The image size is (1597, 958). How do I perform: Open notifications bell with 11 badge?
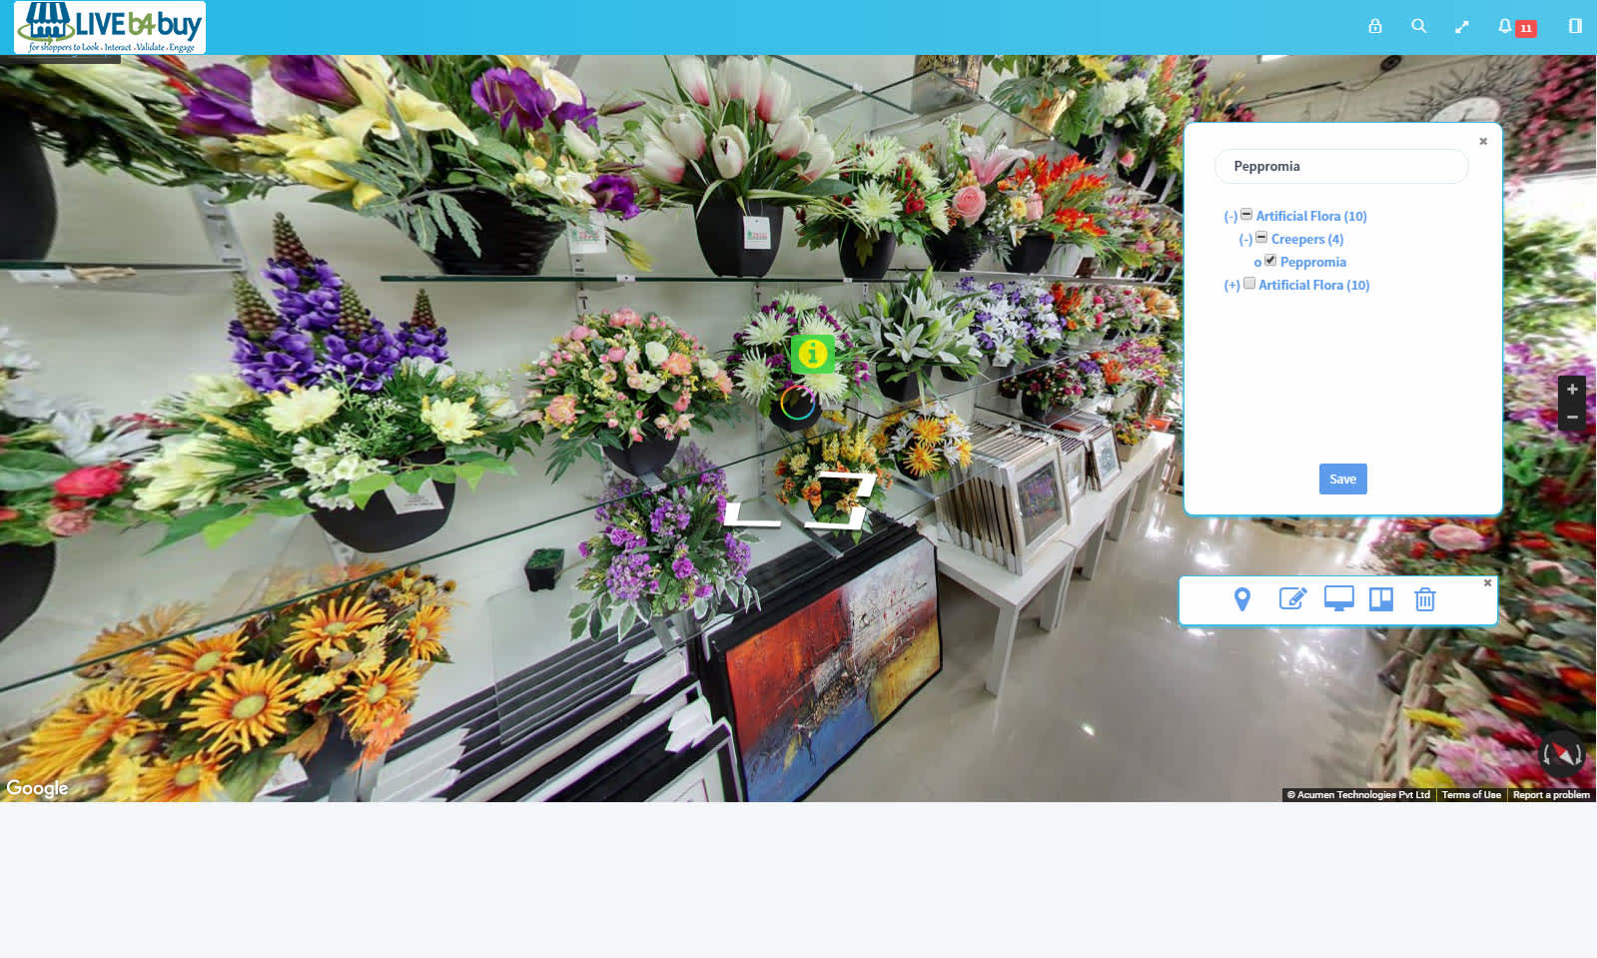click(1515, 27)
